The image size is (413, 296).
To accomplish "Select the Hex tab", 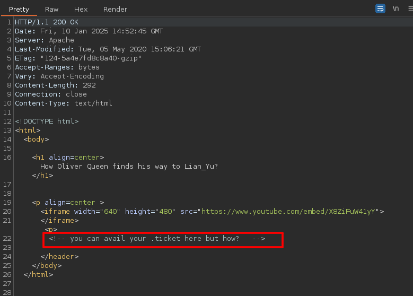I will pos(81,9).
